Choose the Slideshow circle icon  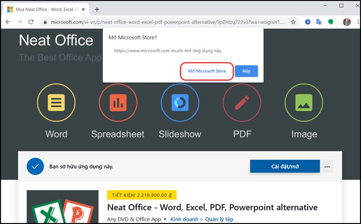tap(180, 103)
